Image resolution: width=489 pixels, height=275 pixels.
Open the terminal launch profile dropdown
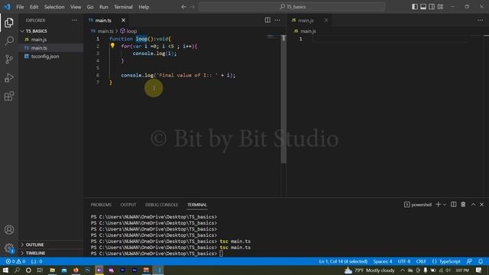[445, 205]
